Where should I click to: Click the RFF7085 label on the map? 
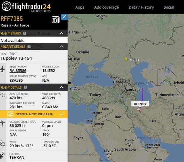140,104
